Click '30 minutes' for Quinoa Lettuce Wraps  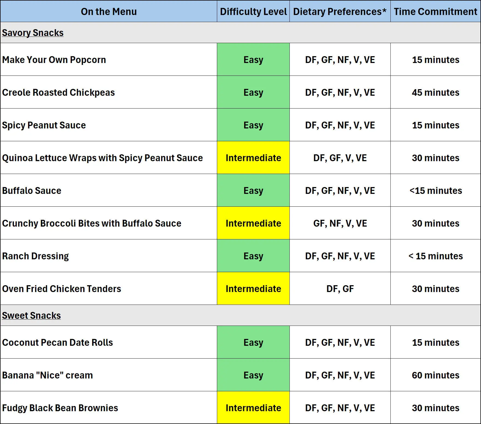point(435,158)
